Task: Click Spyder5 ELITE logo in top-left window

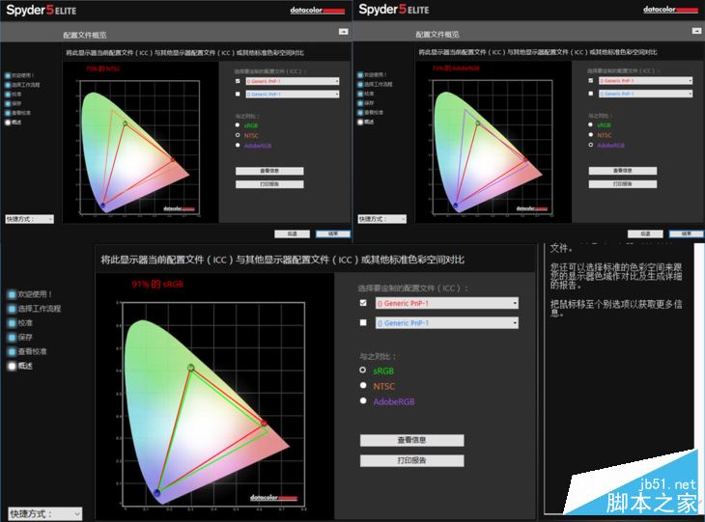Action: click(x=41, y=10)
